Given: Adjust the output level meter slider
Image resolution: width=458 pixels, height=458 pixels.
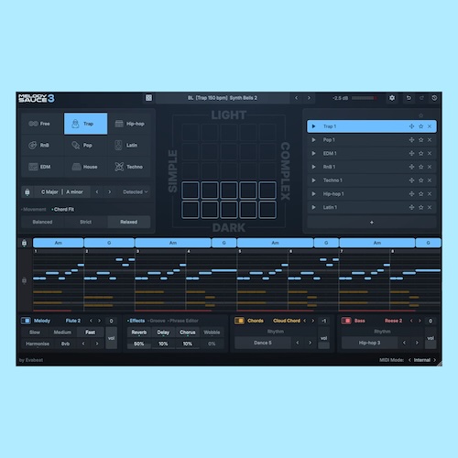Looking at the screenshot, I should 365,98.
